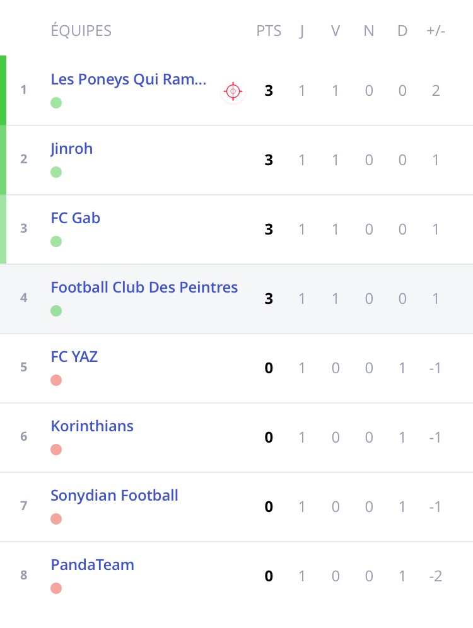Click red status dot under Sonydian Football
Image resolution: width=473 pixels, height=628 pixels.
click(x=56, y=519)
